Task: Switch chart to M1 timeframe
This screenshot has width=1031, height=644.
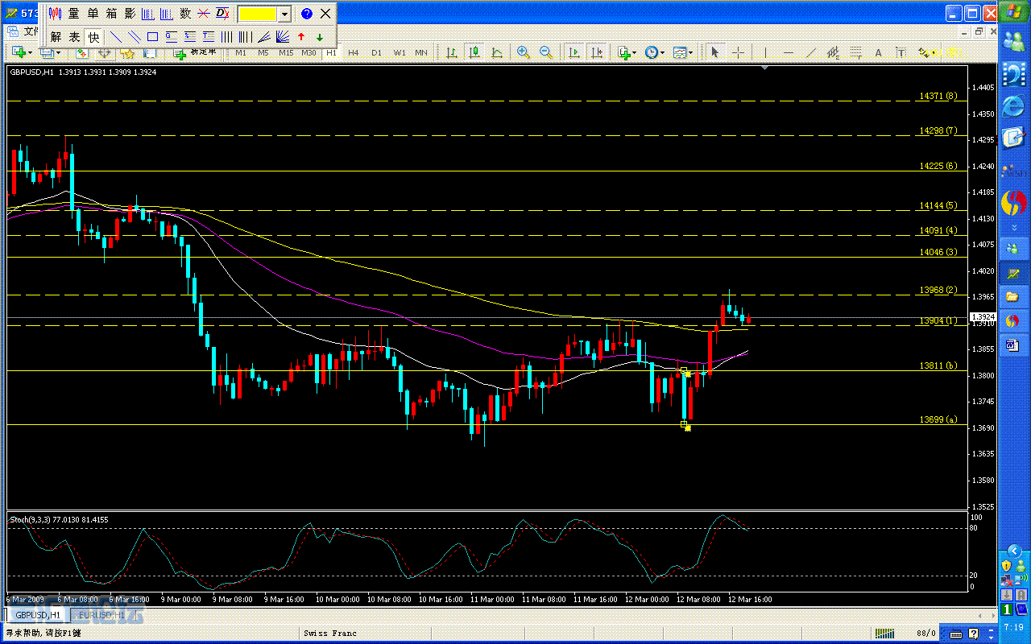Action: pos(241,53)
